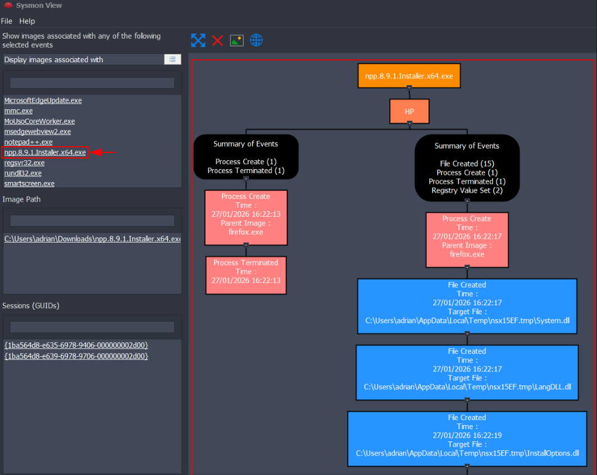This screenshot has height=475, width=597.
Task: Open the Help menu
Action: point(27,21)
